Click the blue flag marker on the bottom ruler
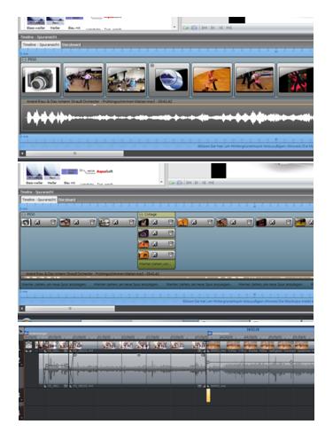333x448 pixels. [210, 334]
